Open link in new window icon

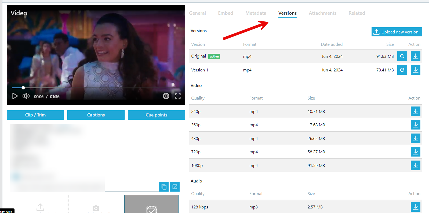175,187
